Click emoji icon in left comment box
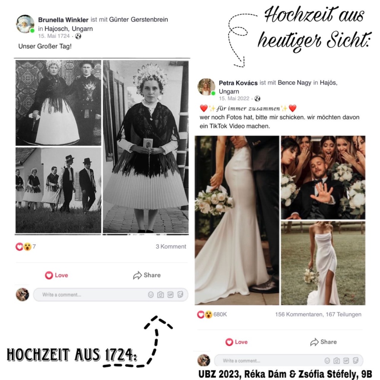The image size is (380, 380). [151, 295]
